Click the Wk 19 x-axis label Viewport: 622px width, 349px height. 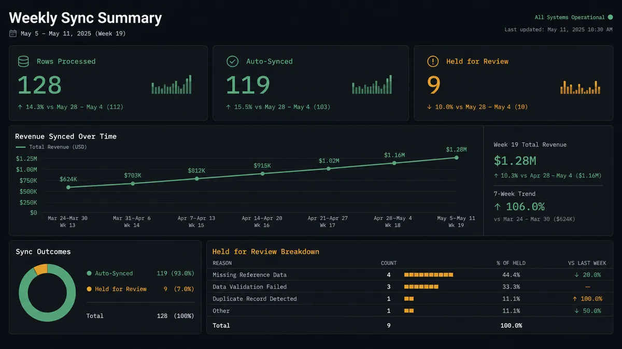tap(457, 225)
